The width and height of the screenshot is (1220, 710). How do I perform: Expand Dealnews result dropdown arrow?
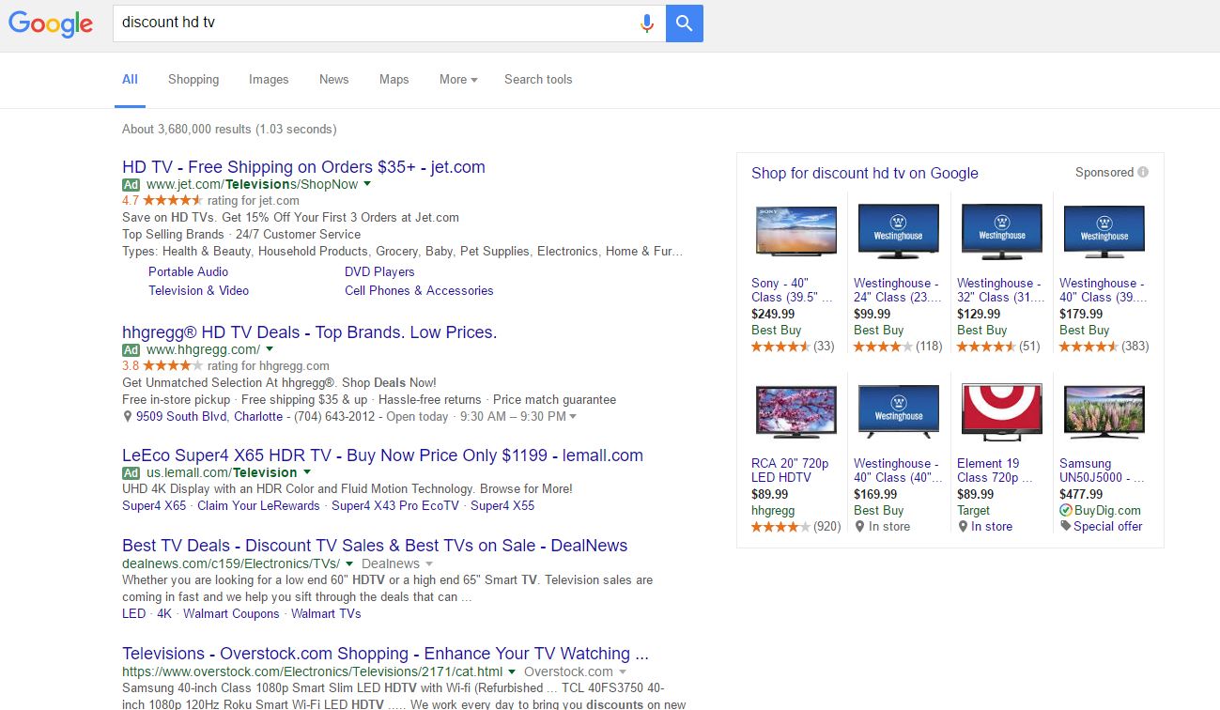click(429, 563)
